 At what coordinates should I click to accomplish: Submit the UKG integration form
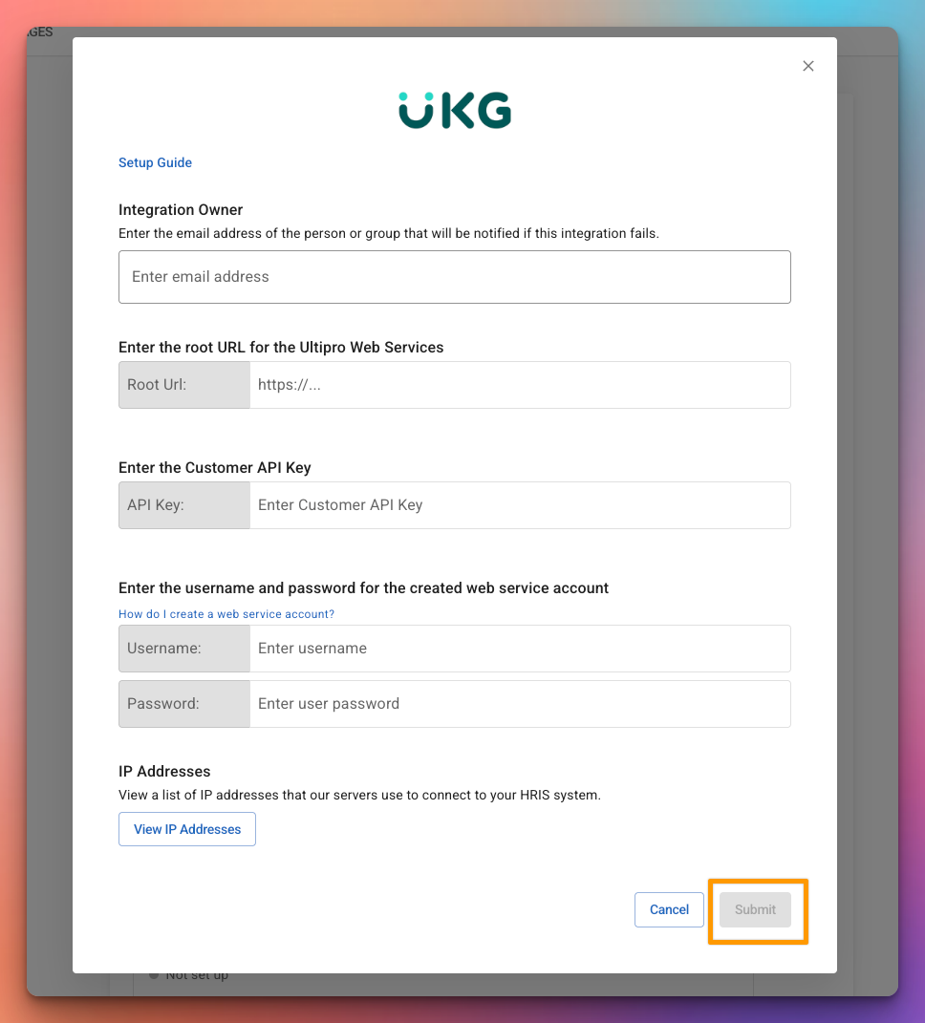coord(755,909)
